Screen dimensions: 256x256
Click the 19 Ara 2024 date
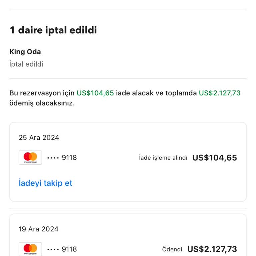coord(38,229)
